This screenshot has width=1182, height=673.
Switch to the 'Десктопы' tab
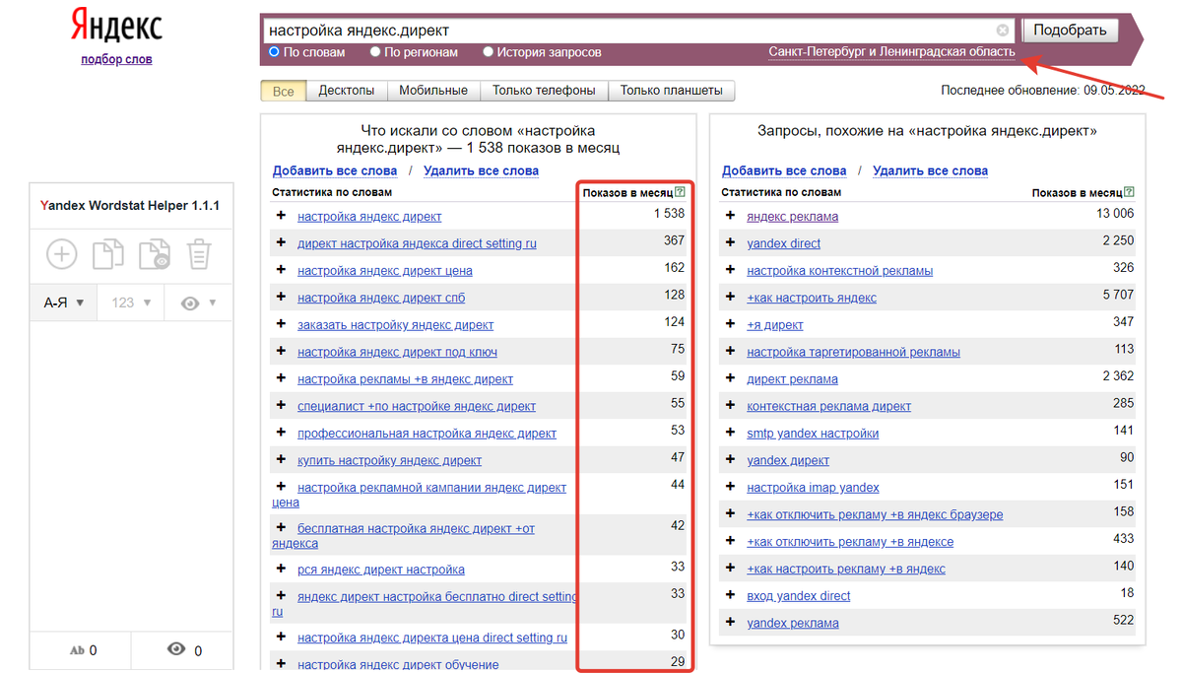pos(346,91)
